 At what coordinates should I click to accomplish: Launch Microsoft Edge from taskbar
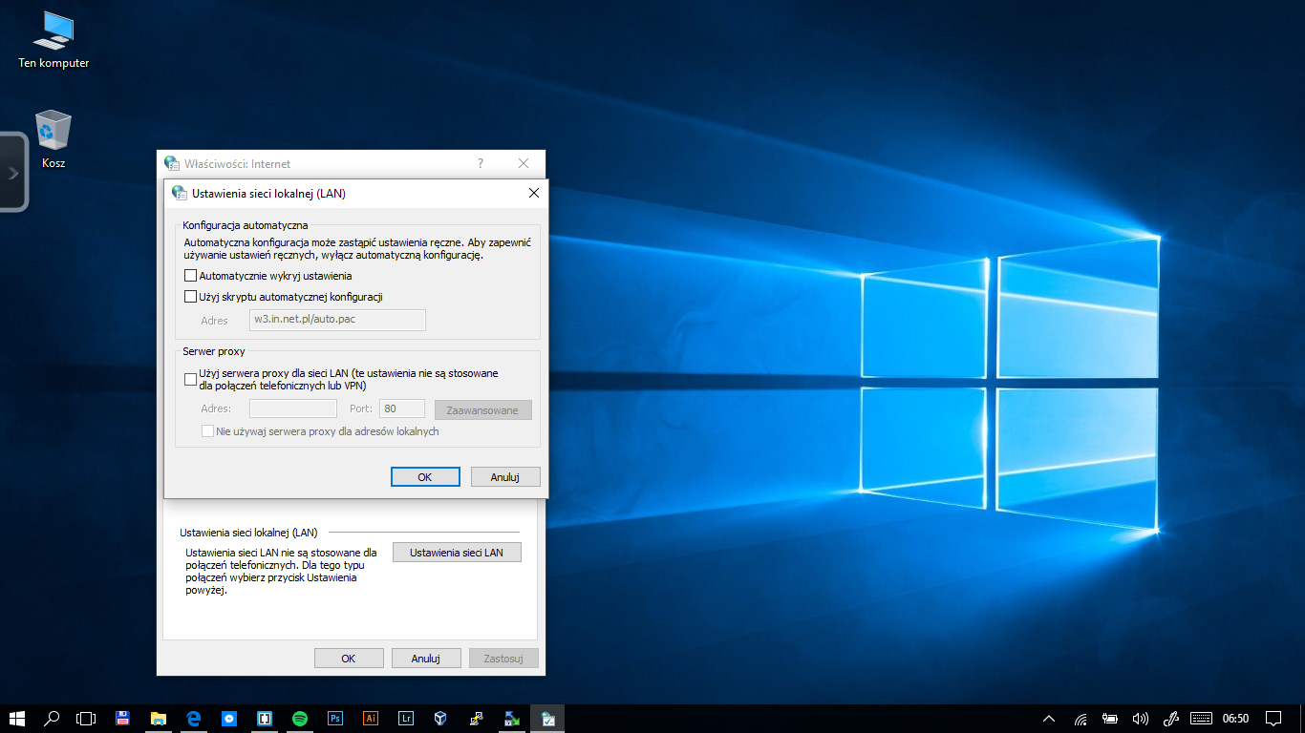(193, 719)
